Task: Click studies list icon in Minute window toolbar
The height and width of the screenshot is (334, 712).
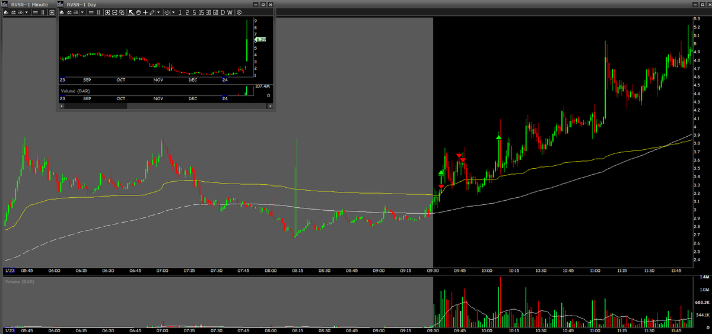Action: [20, 12]
